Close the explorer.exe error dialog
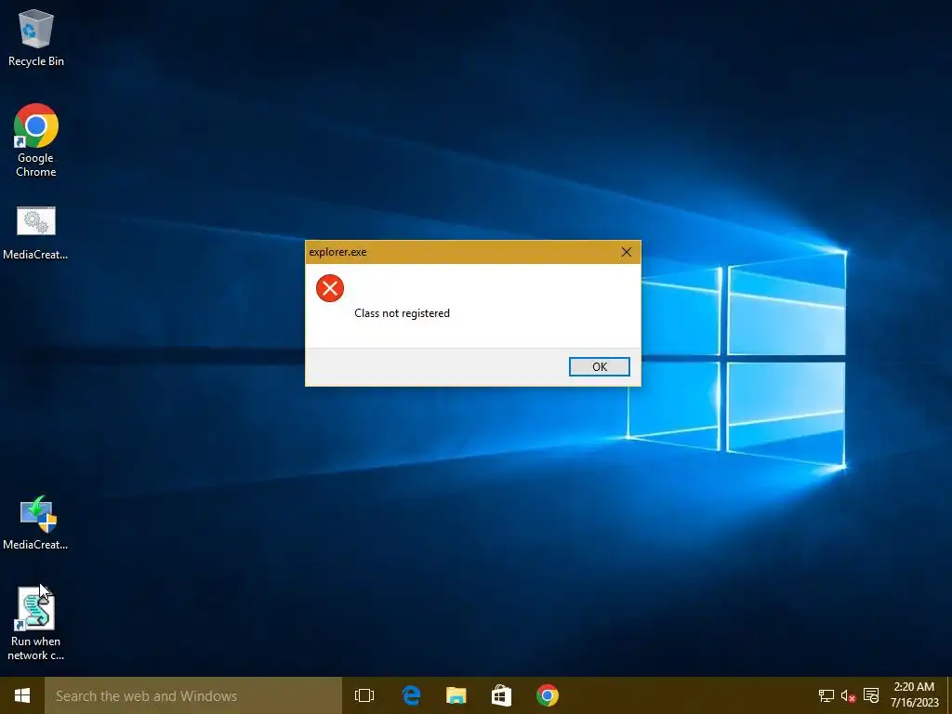This screenshot has width=952, height=714. point(627,252)
